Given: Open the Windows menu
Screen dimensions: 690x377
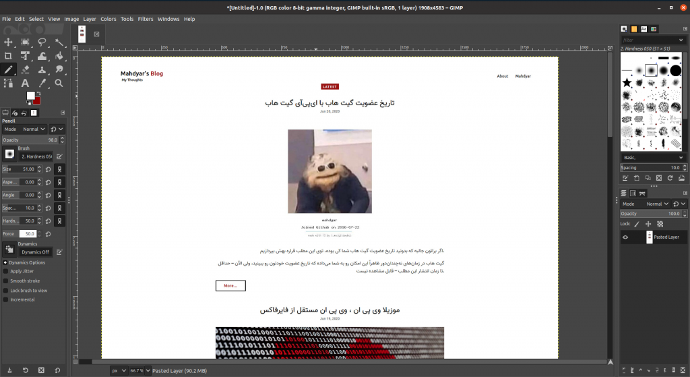Looking at the screenshot, I should pos(168,19).
